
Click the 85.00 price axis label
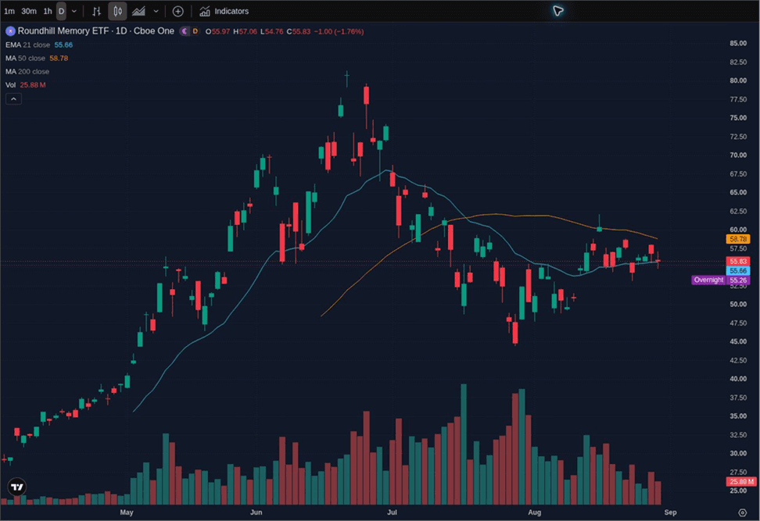point(738,43)
